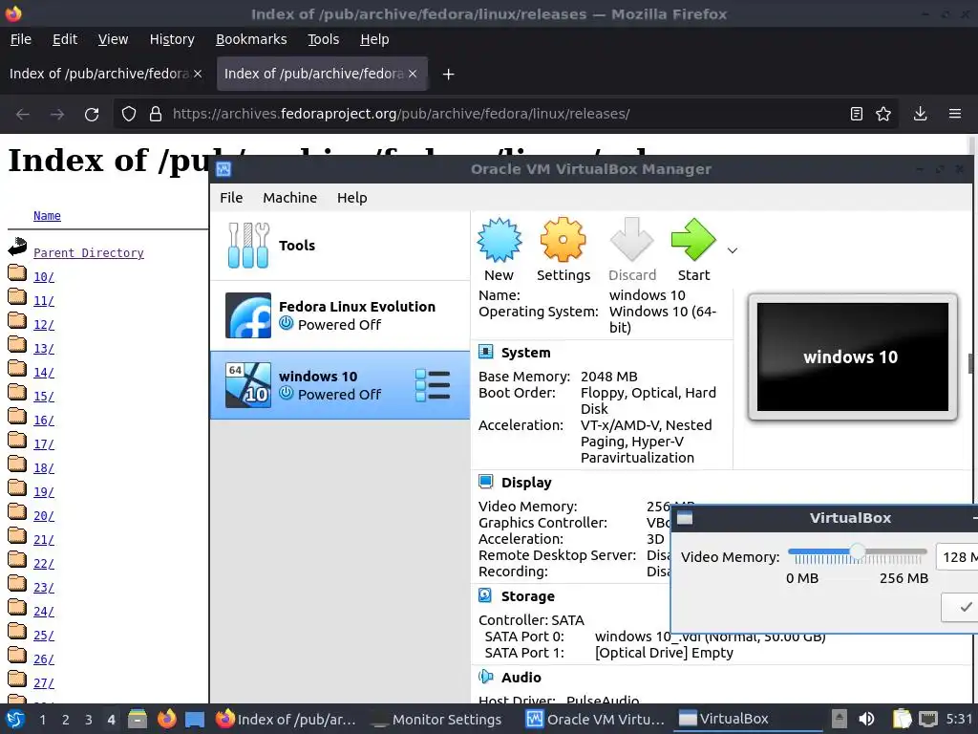The height and width of the screenshot is (734, 978).
Task: Click the Audio section icon
Action: (485, 677)
